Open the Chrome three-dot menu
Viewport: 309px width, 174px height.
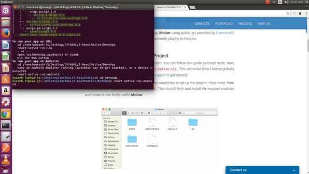tap(307, 14)
